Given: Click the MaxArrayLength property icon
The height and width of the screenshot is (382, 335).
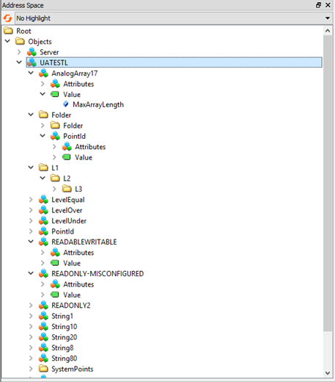Looking at the screenshot, I should coord(66,104).
